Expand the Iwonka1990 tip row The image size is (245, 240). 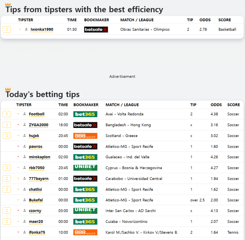7,29
